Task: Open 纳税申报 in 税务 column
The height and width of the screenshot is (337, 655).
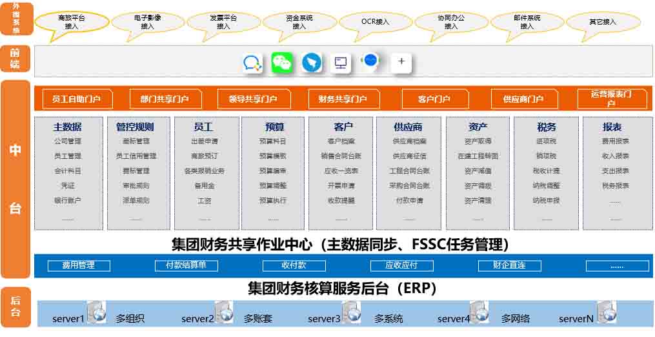Action: [x=546, y=201]
